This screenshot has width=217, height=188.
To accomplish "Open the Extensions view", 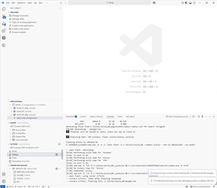I will (4, 31).
